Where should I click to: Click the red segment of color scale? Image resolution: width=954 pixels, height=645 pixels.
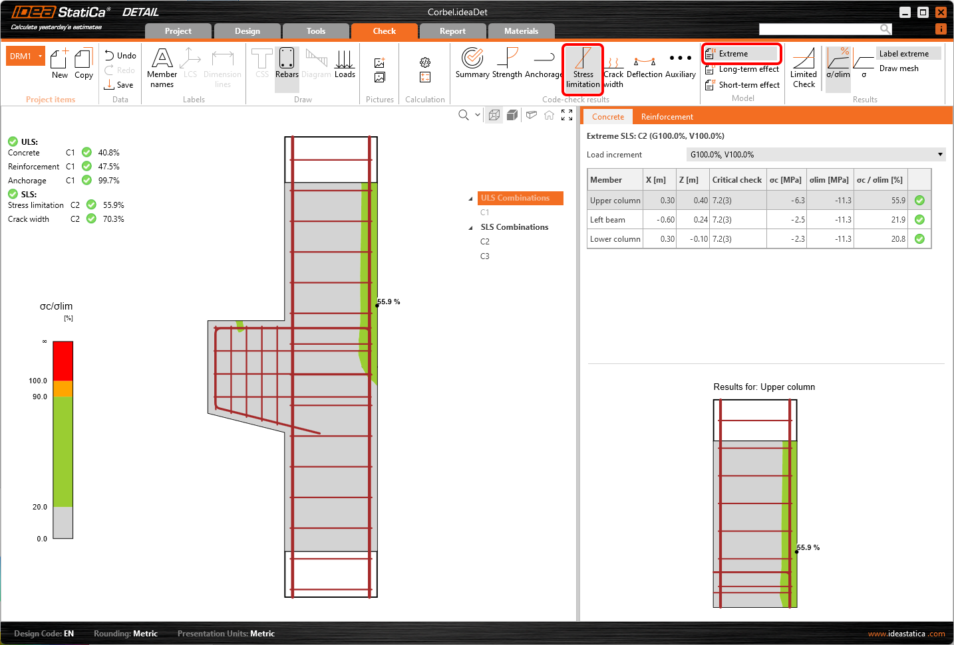point(63,361)
